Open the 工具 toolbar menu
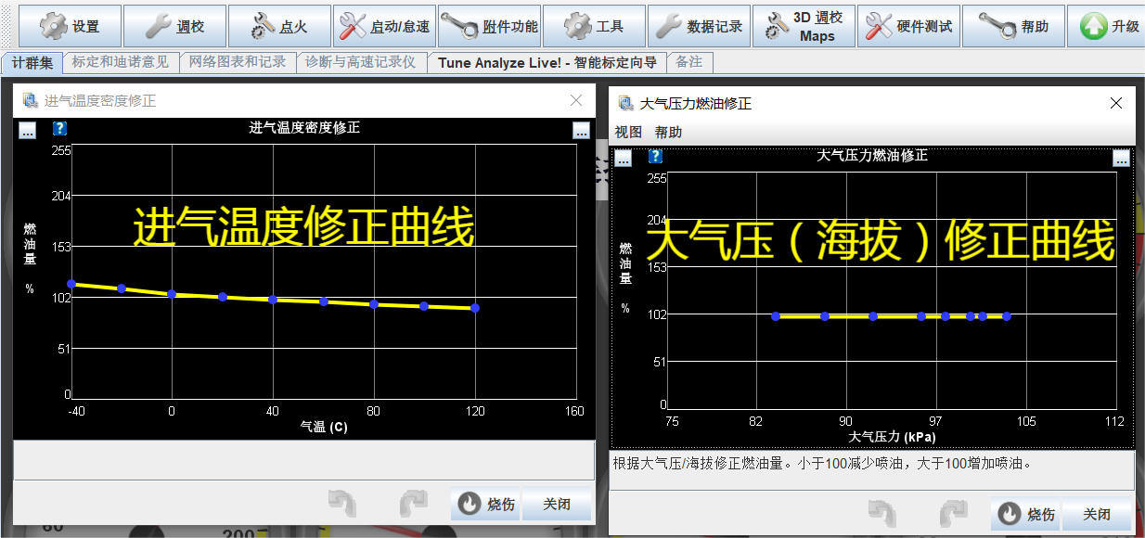The height and width of the screenshot is (538, 1145). pyautogui.click(x=594, y=26)
